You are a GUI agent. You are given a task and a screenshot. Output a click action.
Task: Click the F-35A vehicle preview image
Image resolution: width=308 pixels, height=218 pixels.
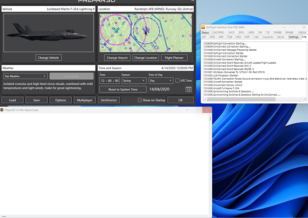pos(48,33)
